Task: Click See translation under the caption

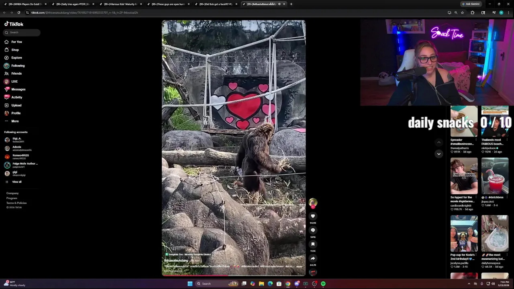Action: pos(173,271)
